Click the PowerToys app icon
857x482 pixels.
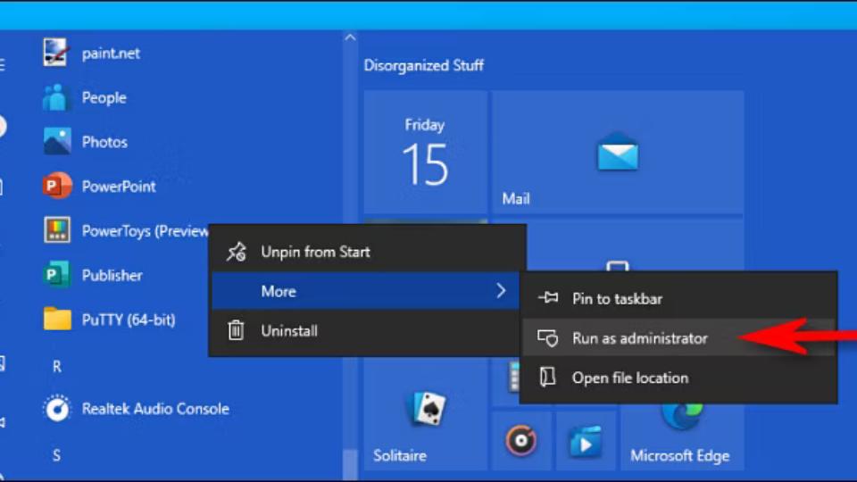tap(57, 230)
